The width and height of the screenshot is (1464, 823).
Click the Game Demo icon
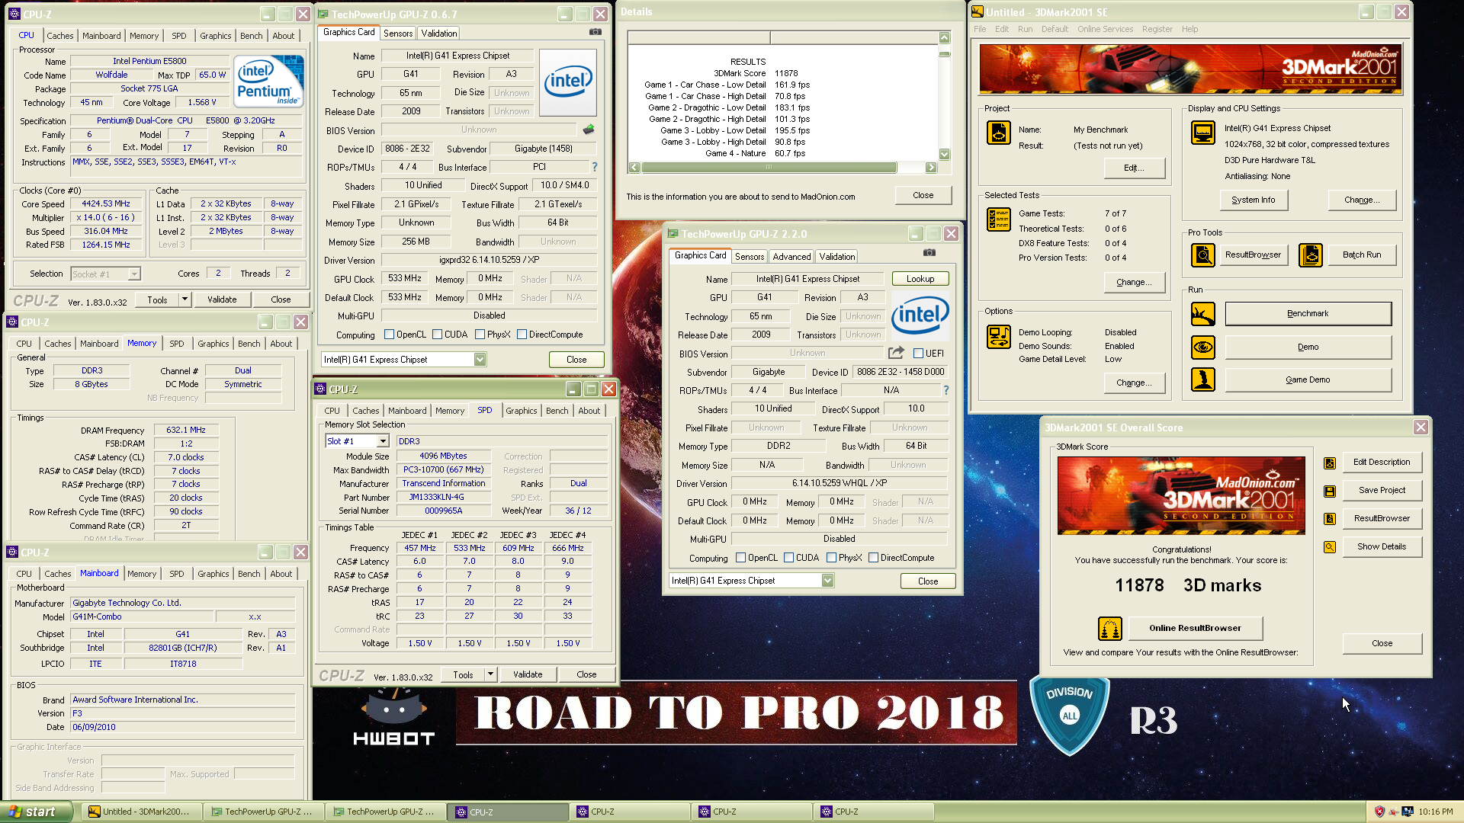click(1202, 379)
